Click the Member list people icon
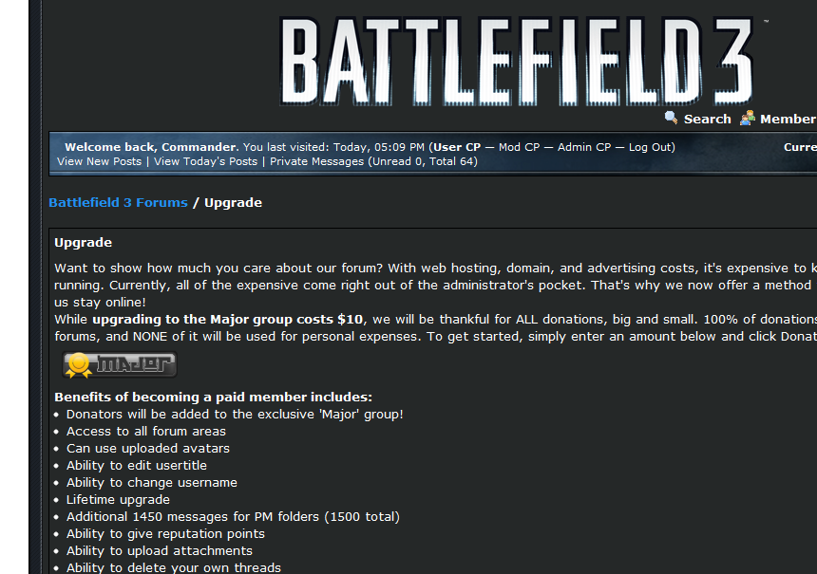This screenshot has height=574, width=817. (748, 119)
